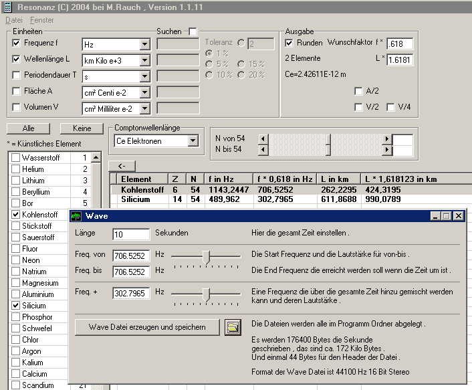Open the Datei menu
This screenshot has width=472, height=390.
tap(14, 20)
